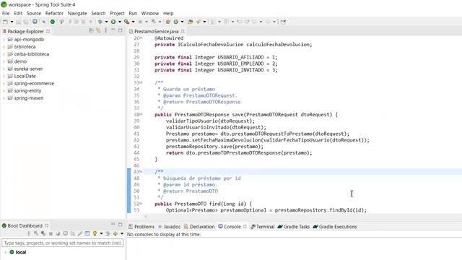Click the Debug bug toolbar icon

click(100, 22)
